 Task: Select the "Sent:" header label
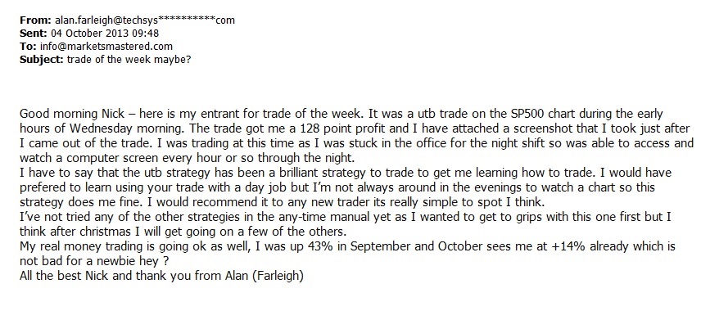pyautogui.click(x=34, y=33)
